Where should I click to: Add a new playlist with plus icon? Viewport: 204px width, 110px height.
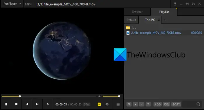[165, 20]
